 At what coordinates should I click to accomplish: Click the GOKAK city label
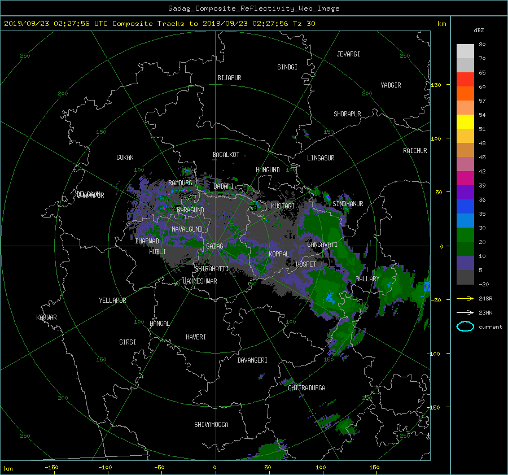click(x=125, y=158)
